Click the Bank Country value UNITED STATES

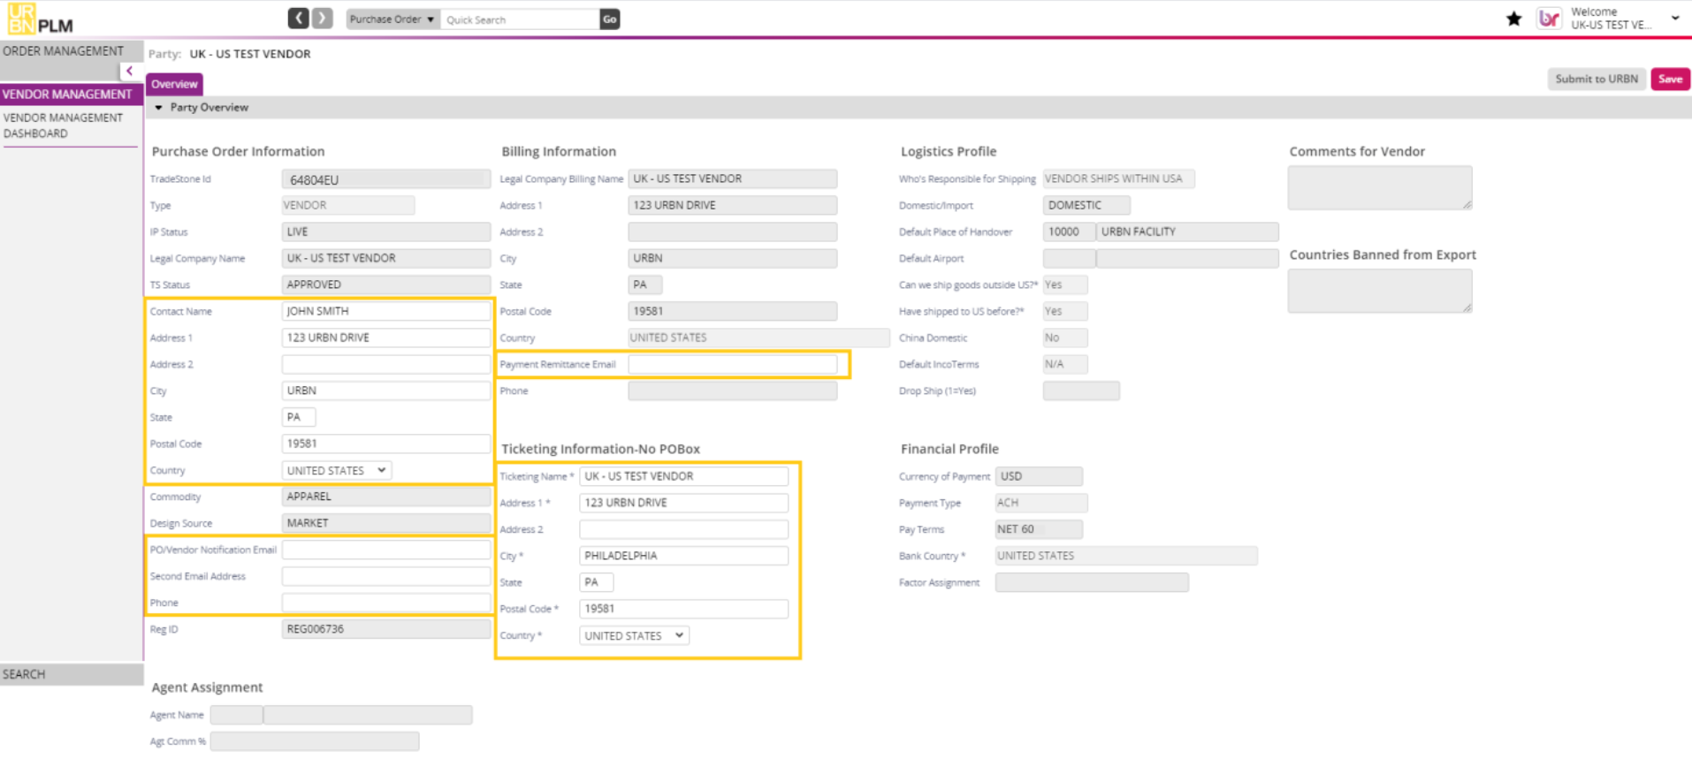click(x=1126, y=556)
